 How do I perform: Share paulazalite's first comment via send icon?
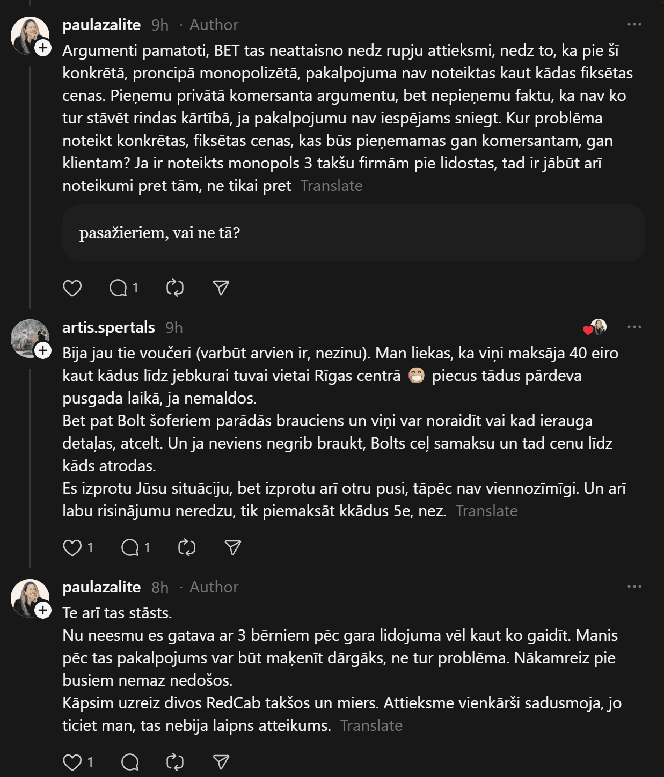pyautogui.click(x=221, y=288)
